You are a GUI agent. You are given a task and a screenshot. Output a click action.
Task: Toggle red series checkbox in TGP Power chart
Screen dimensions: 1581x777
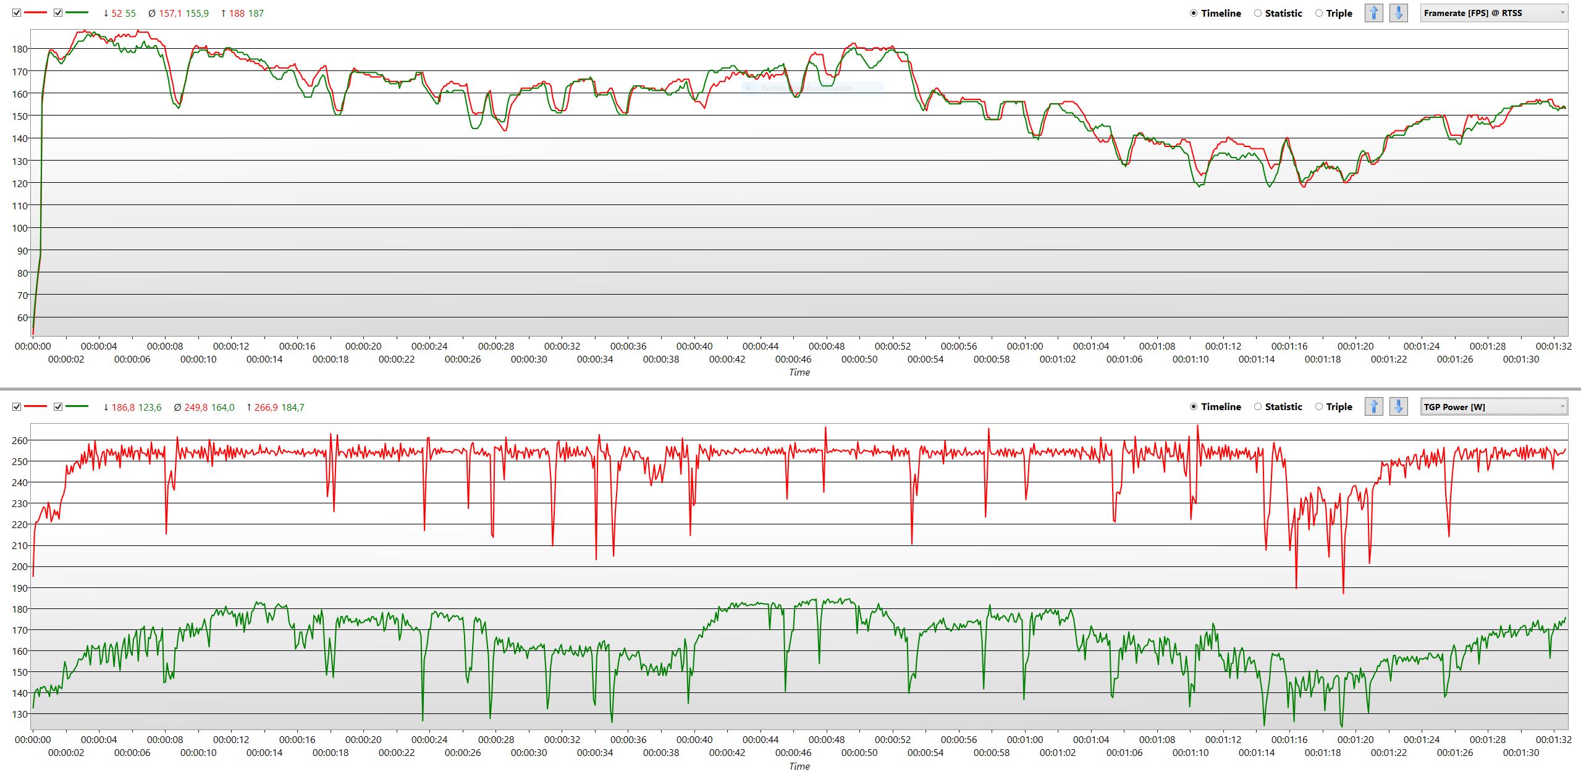(x=17, y=407)
